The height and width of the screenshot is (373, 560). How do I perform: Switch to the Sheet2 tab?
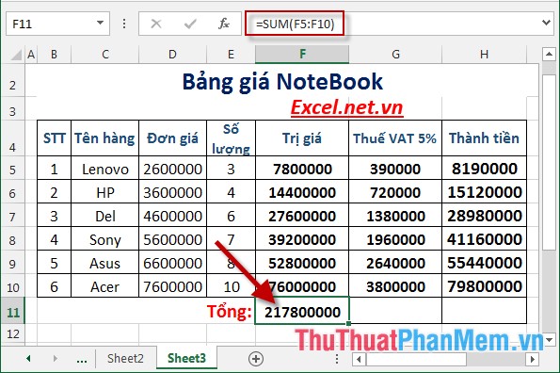pyautogui.click(x=125, y=358)
